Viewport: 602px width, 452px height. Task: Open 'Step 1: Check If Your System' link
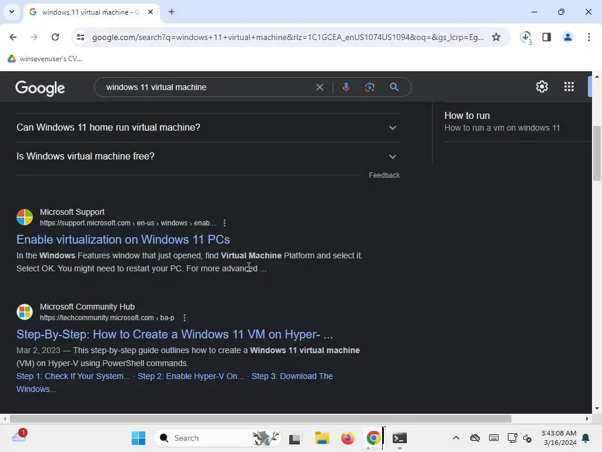pos(73,376)
